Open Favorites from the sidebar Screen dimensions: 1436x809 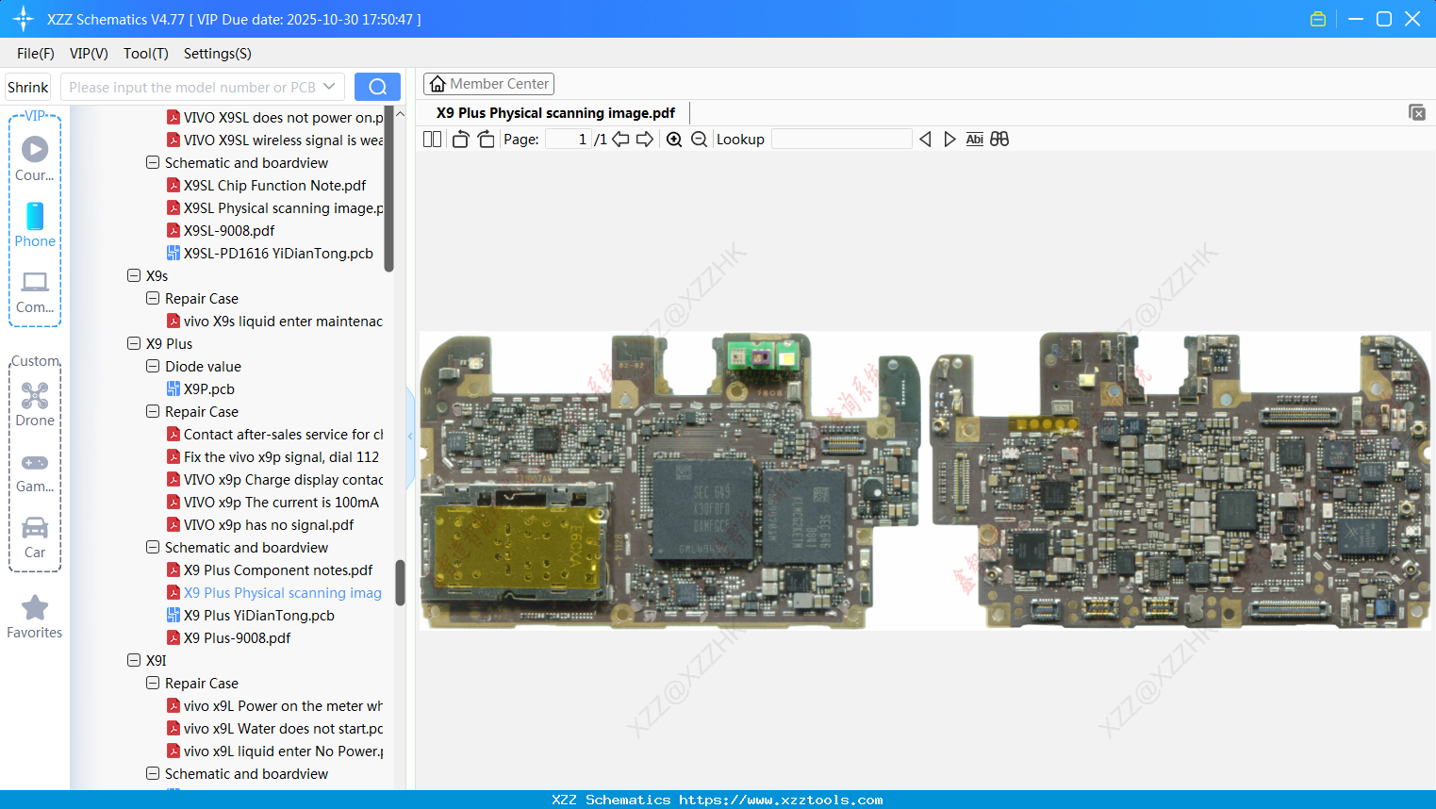35,618
